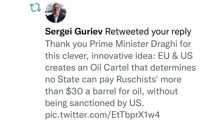Click the line "being sanctioned by US."
Image resolution: width=207 pixels, height=126 pixels.
point(94,103)
